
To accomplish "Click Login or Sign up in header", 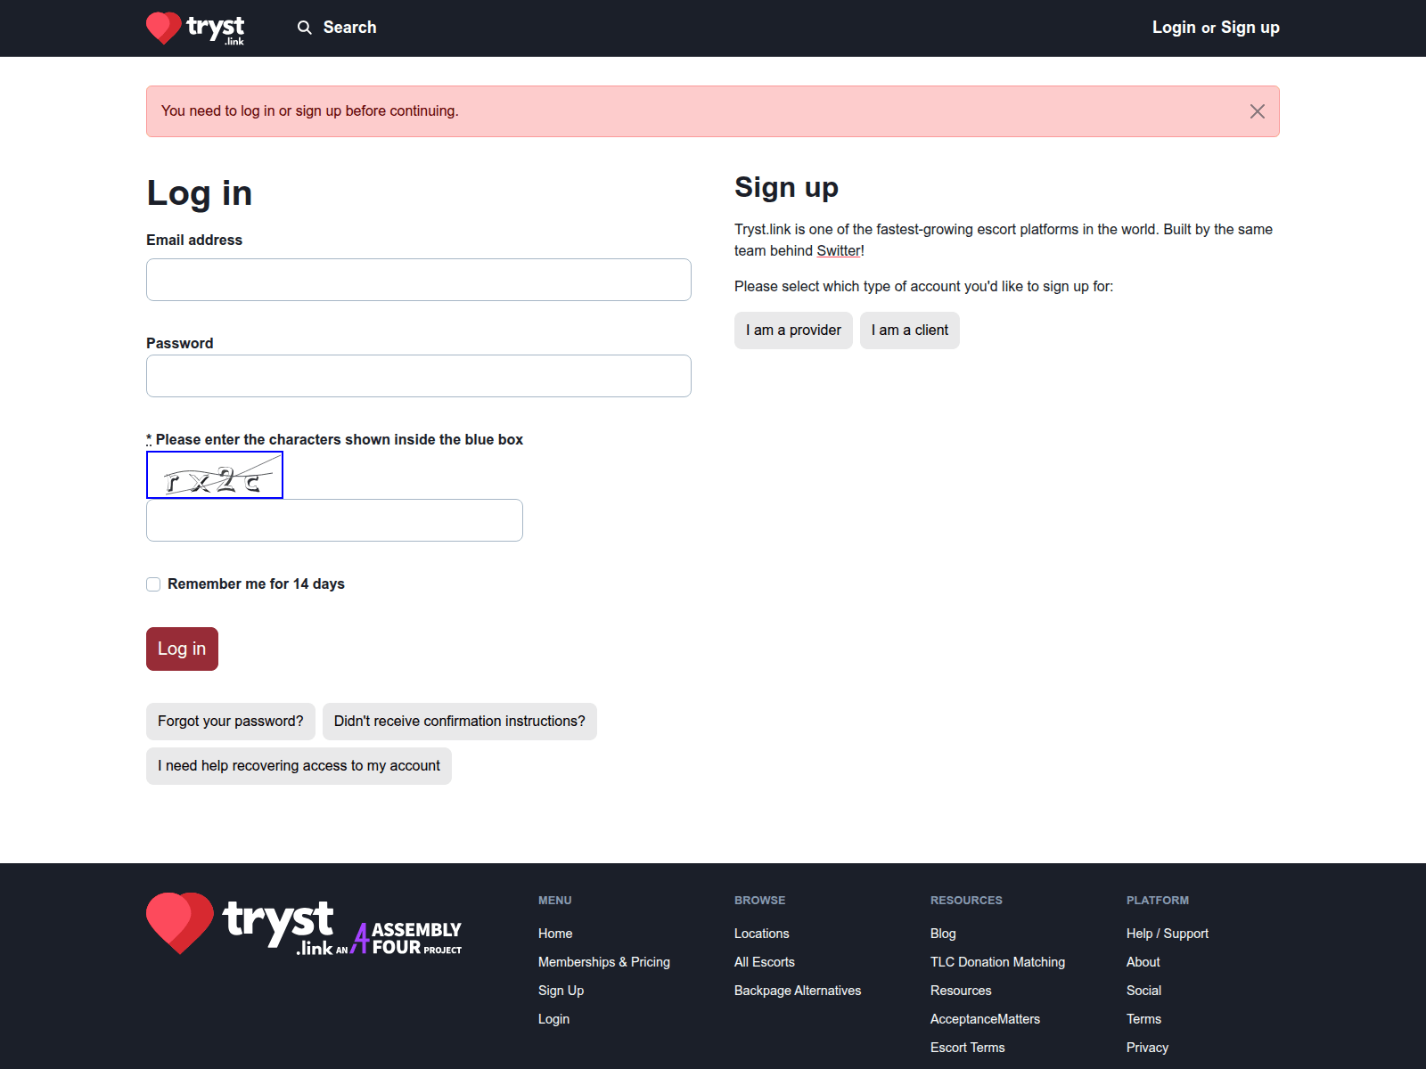I will (x=1216, y=28).
